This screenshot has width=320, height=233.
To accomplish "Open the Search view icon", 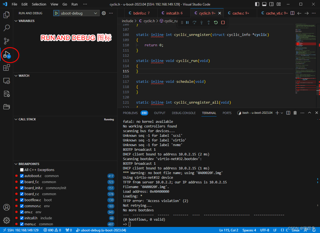I will (7, 28).
